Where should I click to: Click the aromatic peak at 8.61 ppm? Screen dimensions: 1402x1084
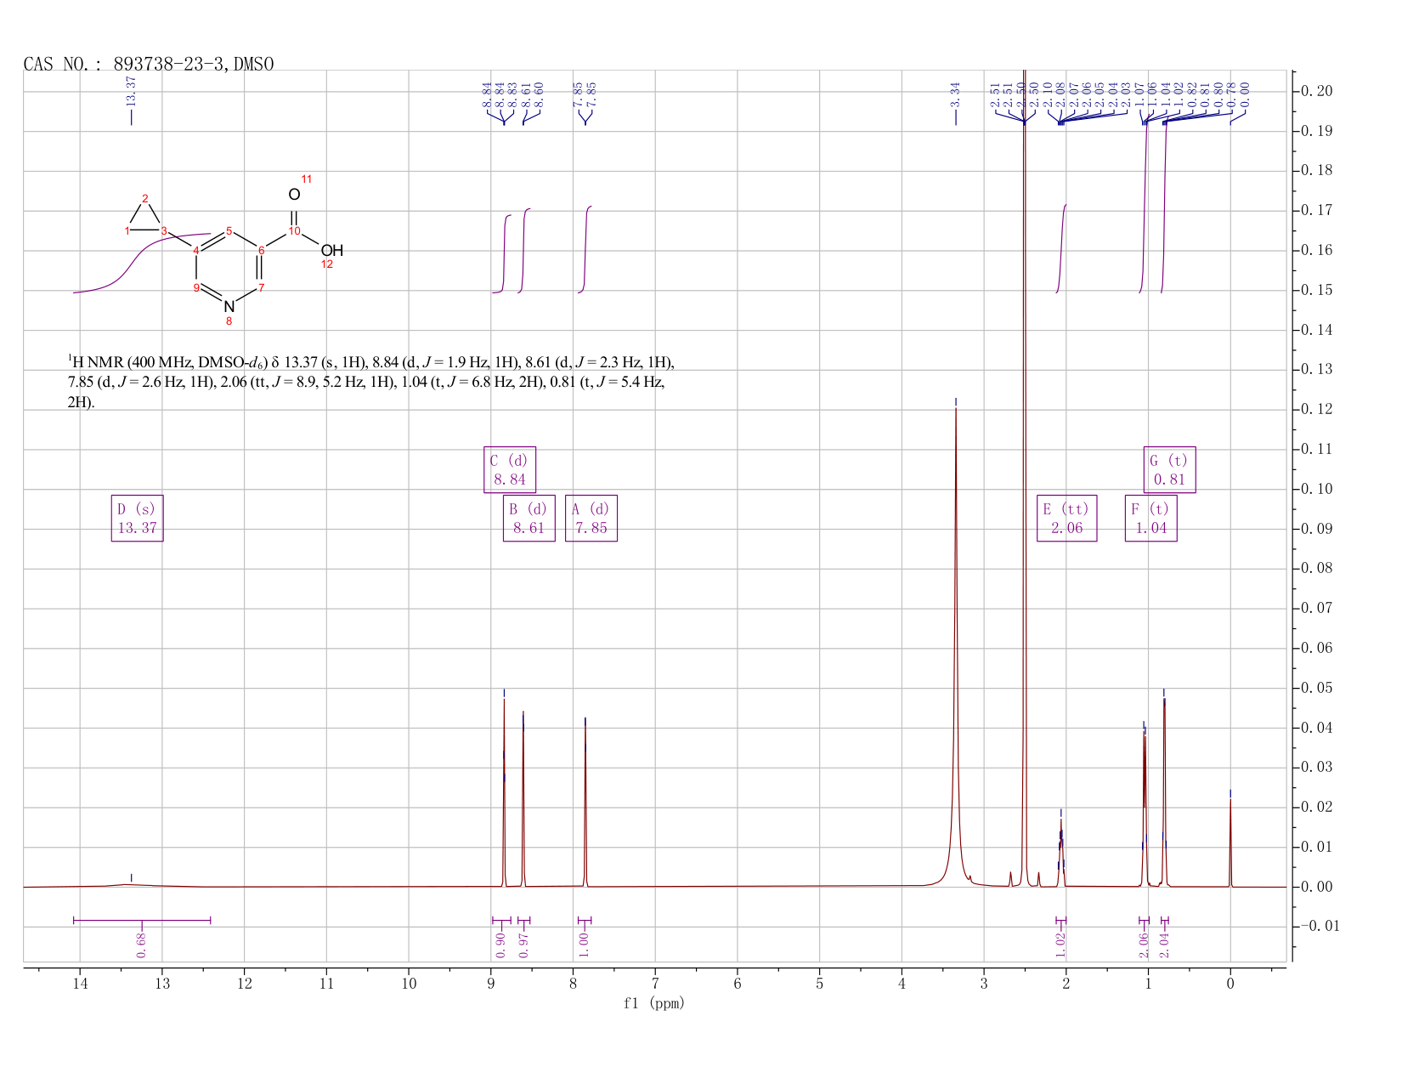click(523, 799)
